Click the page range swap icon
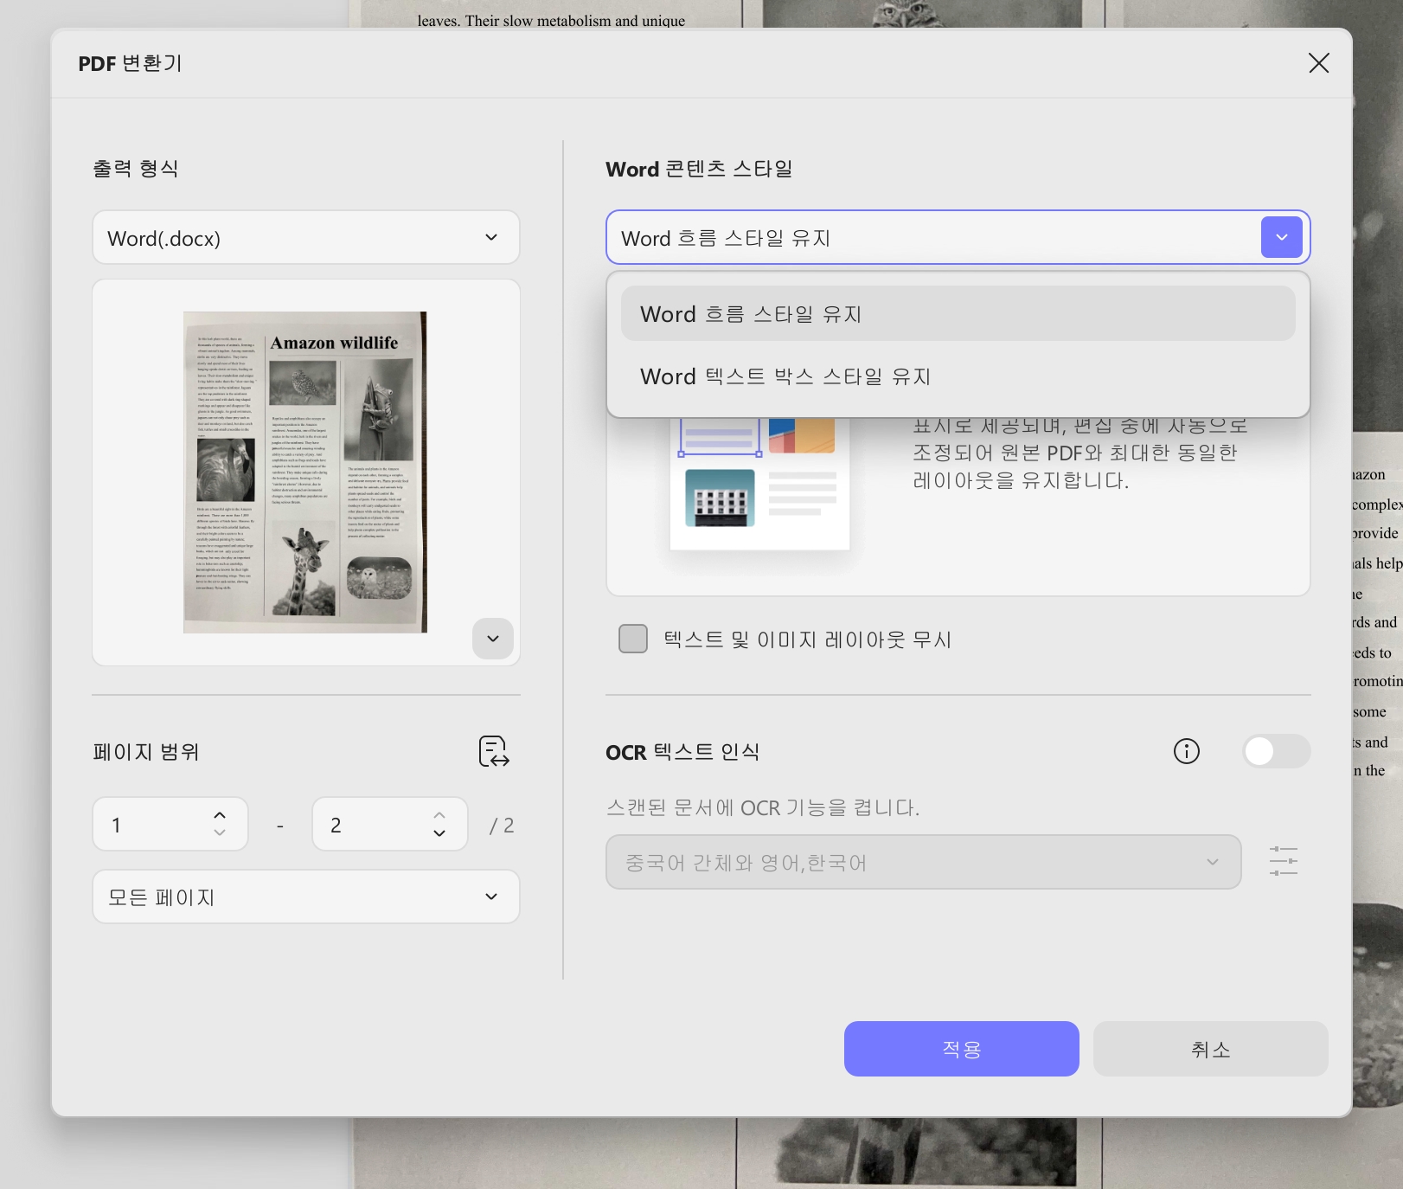The image size is (1403, 1189). [494, 751]
